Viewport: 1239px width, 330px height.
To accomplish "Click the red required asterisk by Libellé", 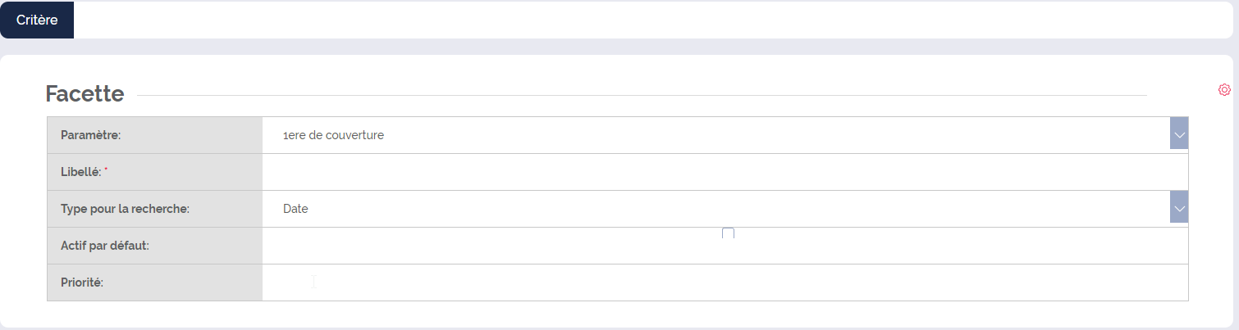I will click(x=106, y=170).
